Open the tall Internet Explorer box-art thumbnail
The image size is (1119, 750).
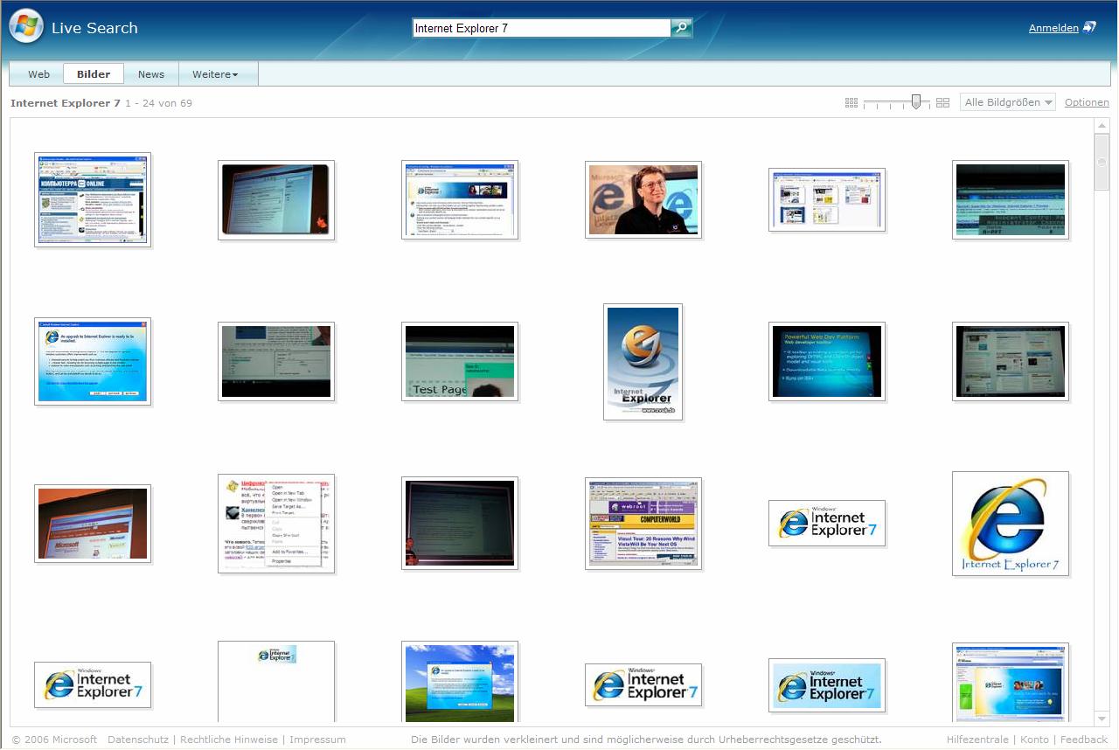[x=643, y=362]
